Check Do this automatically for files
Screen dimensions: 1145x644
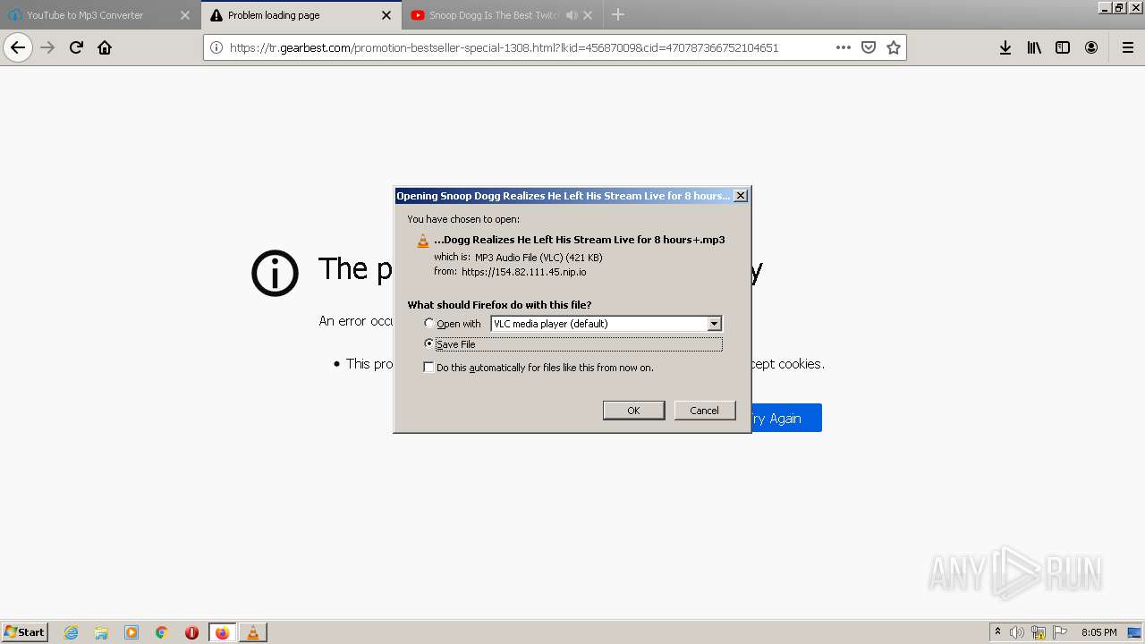[x=428, y=368]
